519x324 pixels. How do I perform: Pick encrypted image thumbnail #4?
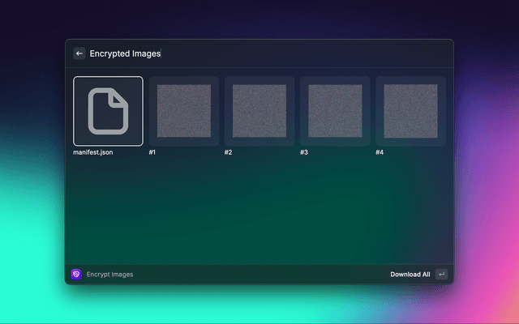click(x=410, y=111)
